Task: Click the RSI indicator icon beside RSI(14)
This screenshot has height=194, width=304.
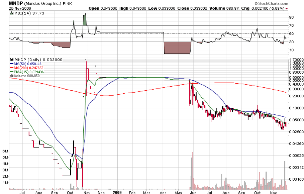Action: click(12, 13)
